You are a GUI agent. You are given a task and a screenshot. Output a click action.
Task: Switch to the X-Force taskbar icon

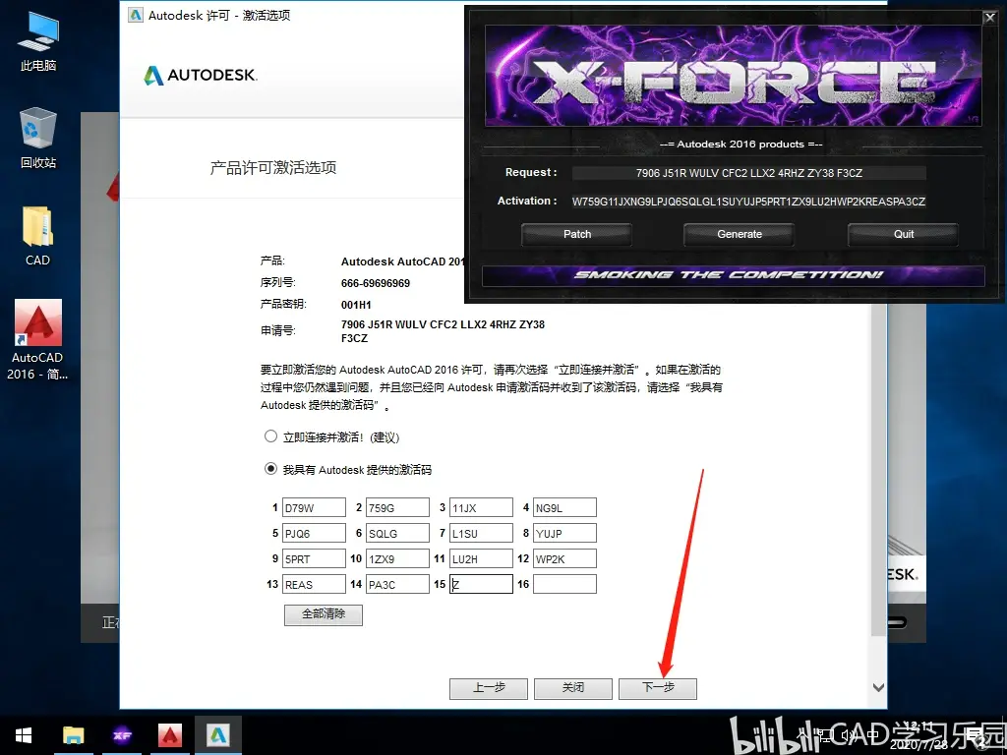(122, 735)
